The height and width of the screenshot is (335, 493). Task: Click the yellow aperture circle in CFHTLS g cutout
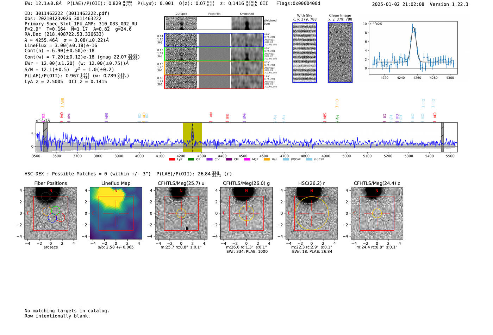pyautogui.click(x=246, y=213)
